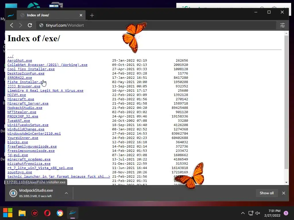Click the WinBuildChange.exe link
This screenshot has width=294, height=220.
click(26, 129)
